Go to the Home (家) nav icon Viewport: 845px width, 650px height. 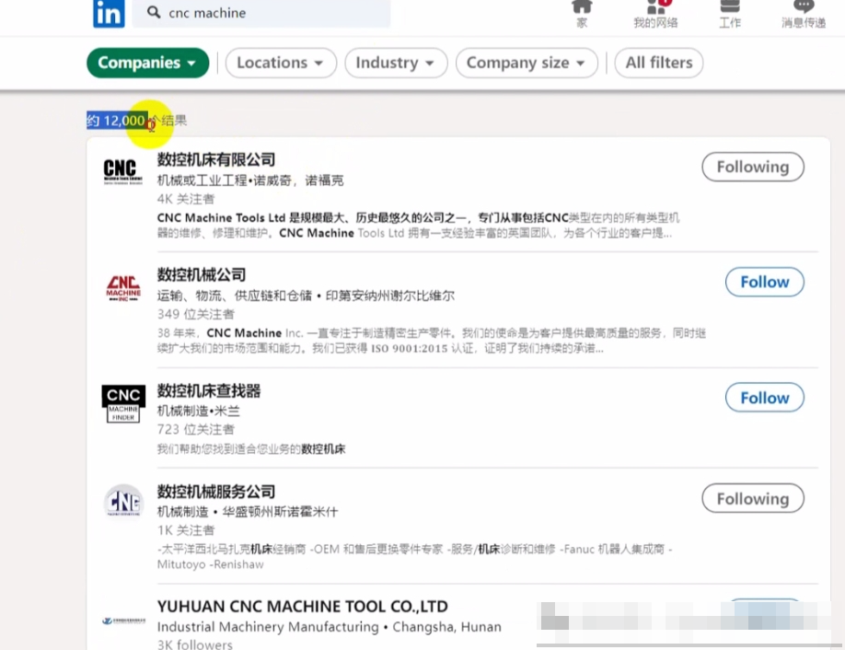click(x=582, y=14)
